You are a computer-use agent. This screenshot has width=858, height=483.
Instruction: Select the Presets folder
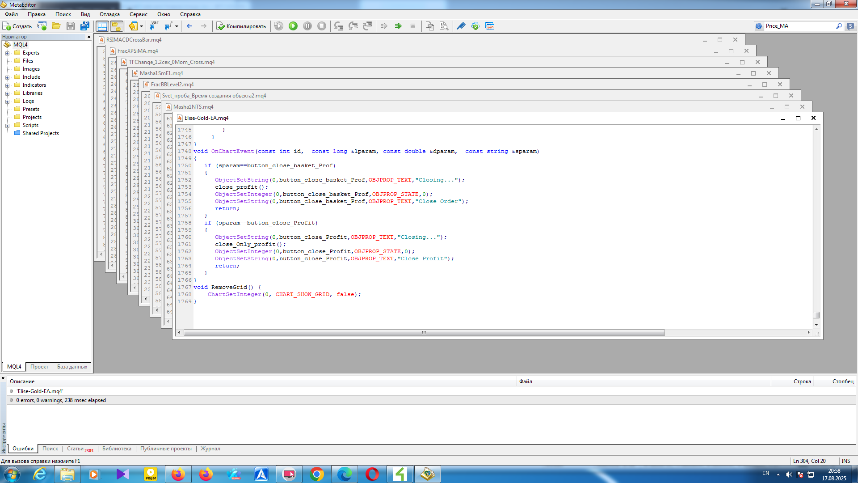click(x=31, y=109)
